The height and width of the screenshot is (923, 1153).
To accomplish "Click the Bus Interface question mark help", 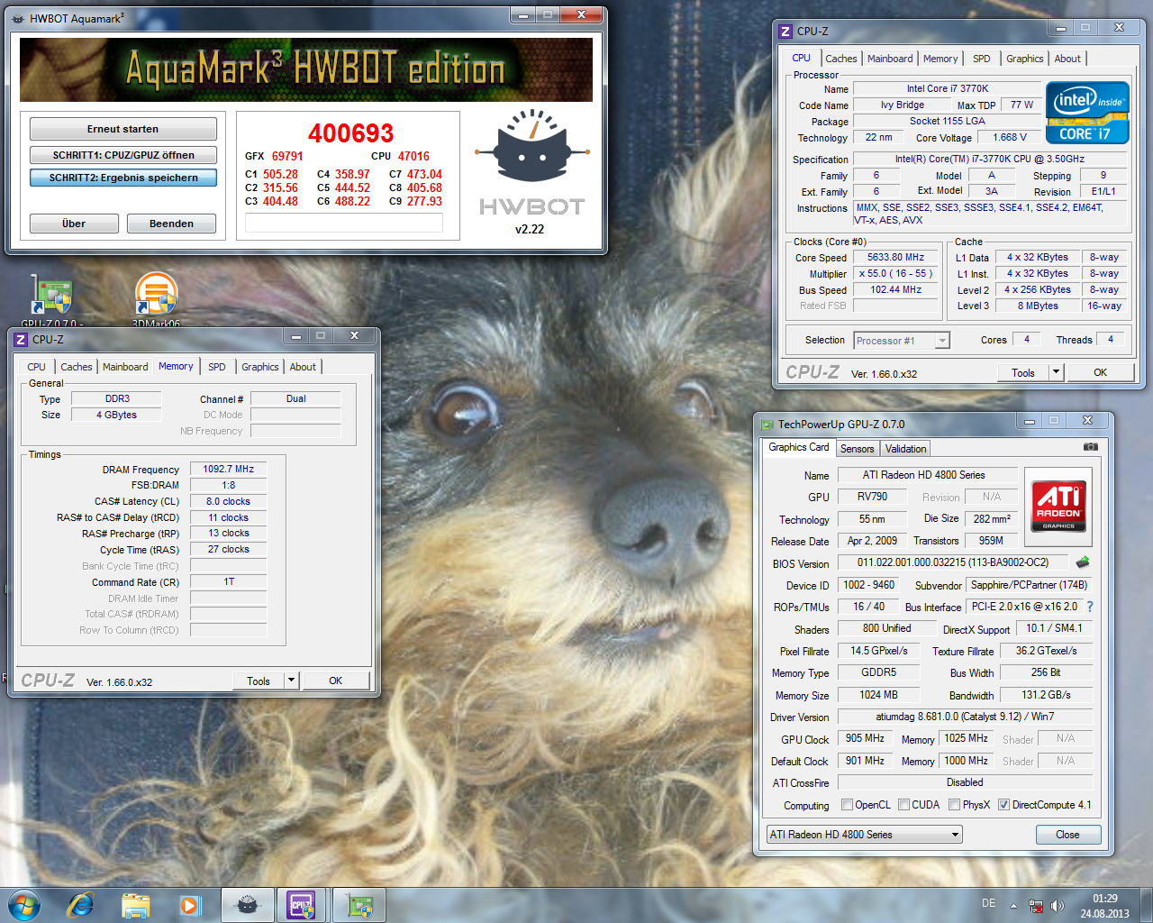I will (x=1090, y=607).
